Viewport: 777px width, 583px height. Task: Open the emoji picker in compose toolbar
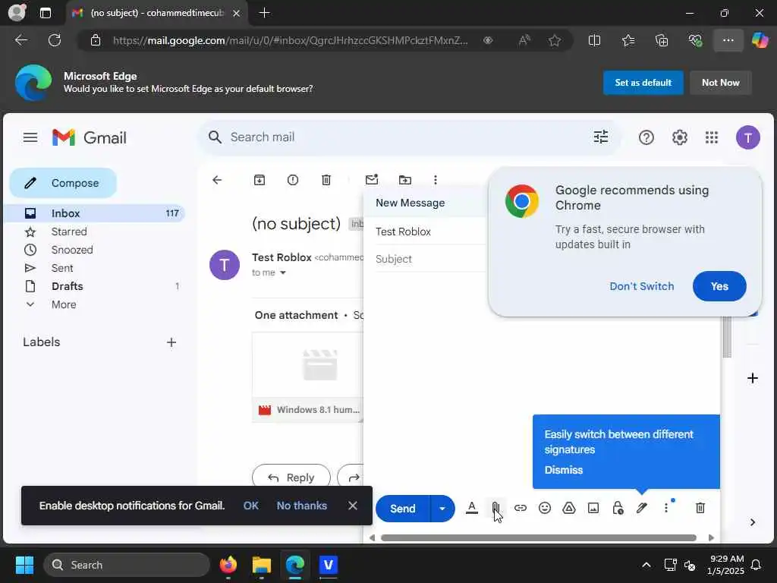pos(545,508)
